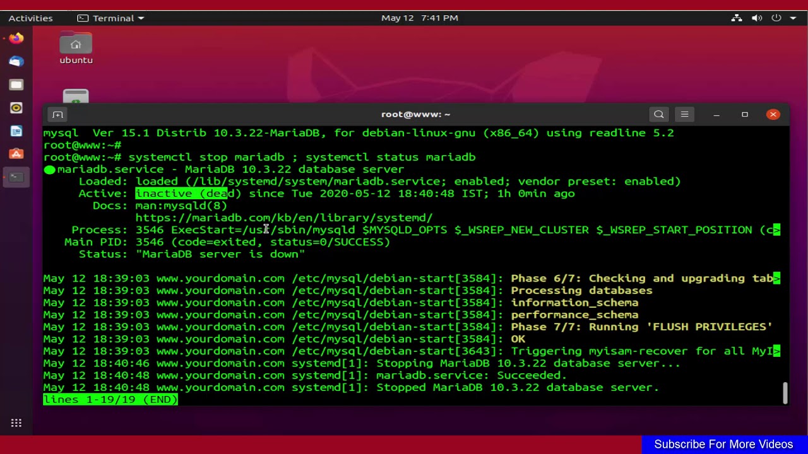Open the terminal hamburger menu
The image size is (808, 454).
[685, 114]
